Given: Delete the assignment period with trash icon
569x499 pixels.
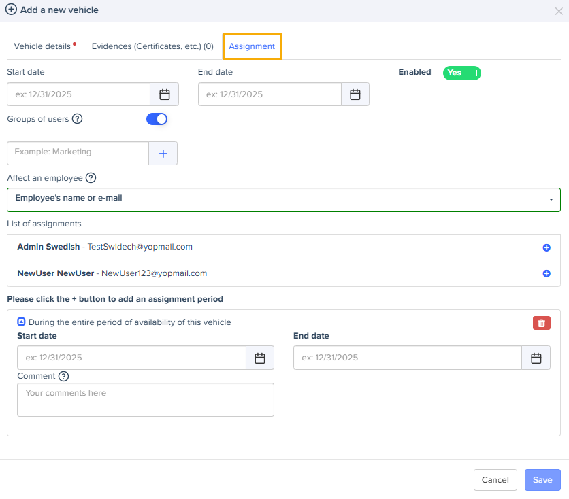Looking at the screenshot, I should pyautogui.click(x=541, y=323).
